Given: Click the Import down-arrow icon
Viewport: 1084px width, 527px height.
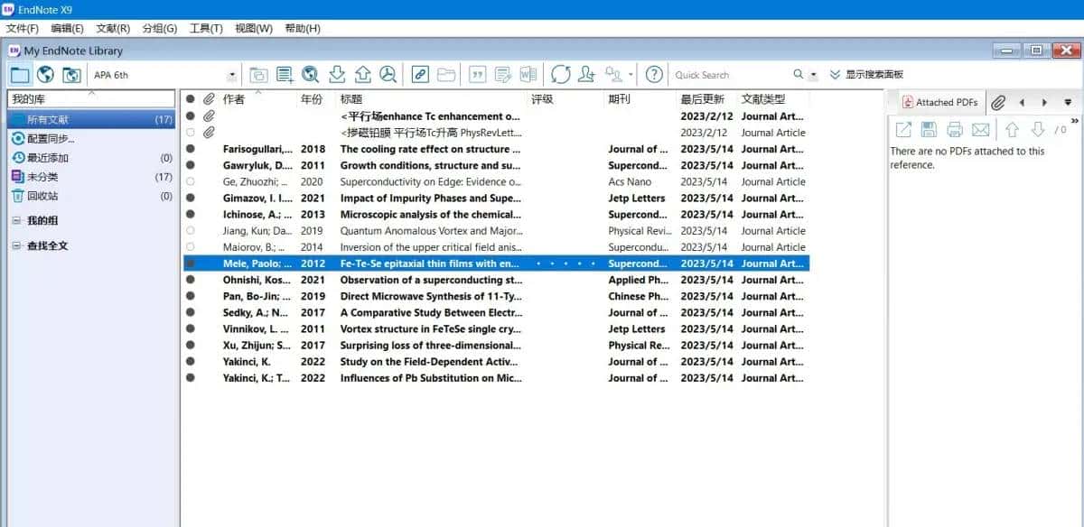Looking at the screenshot, I should (x=337, y=75).
